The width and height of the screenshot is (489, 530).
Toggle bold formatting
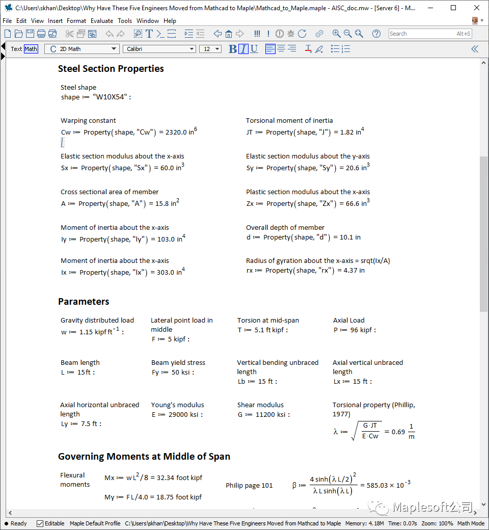click(232, 49)
